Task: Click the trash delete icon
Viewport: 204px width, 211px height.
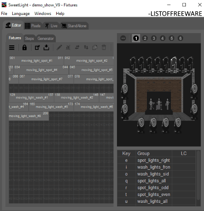Action: tap(104, 48)
